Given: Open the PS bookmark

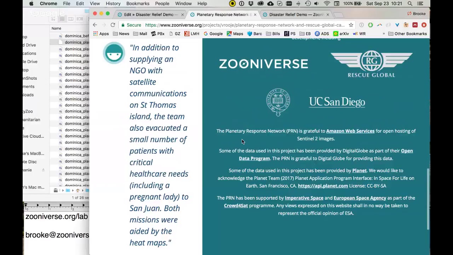Looking at the screenshot, I should [x=290, y=34].
